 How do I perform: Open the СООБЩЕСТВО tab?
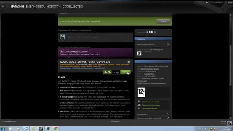coord(73,7)
